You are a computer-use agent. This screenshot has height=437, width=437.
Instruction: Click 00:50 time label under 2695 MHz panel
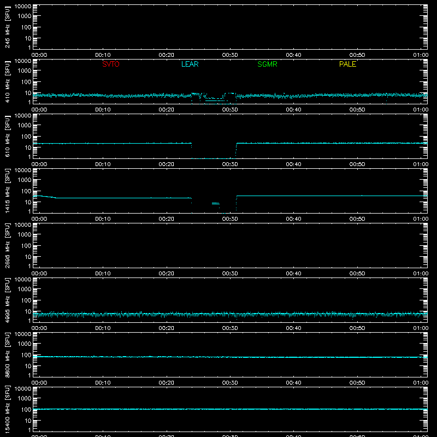(357, 274)
